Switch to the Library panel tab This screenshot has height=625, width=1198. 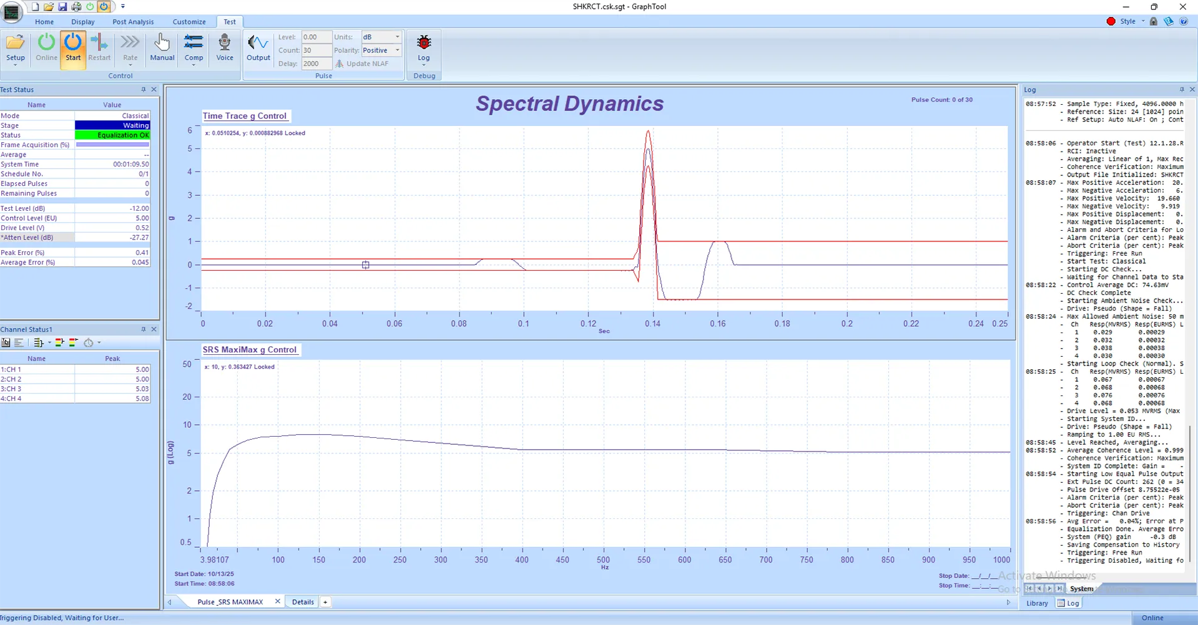coord(1037,603)
